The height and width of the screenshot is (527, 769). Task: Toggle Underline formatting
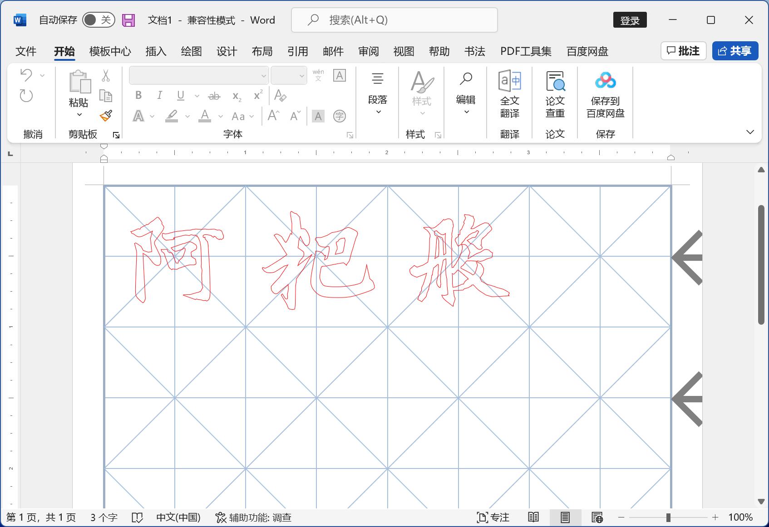click(181, 96)
